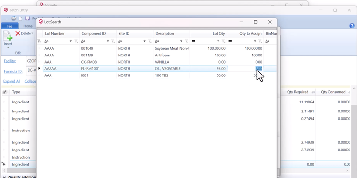Screen dimensions: 357x178
Task: Click the Site ID column header
Action: (135, 34)
